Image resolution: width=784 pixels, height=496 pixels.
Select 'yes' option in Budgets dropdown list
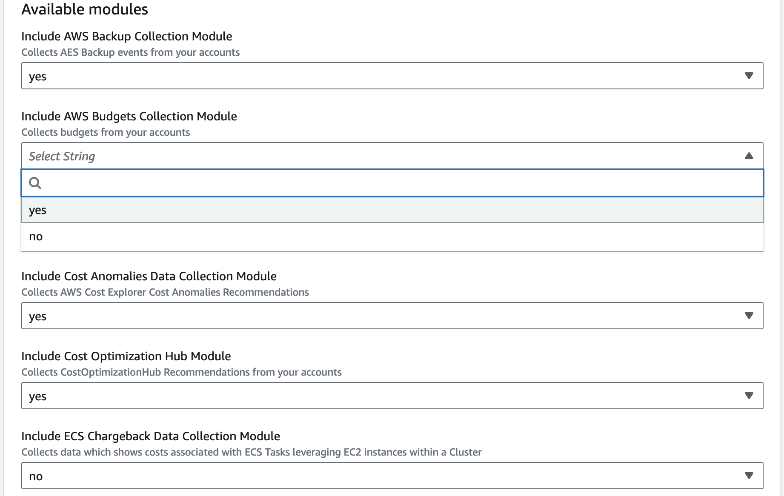click(x=392, y=210)
